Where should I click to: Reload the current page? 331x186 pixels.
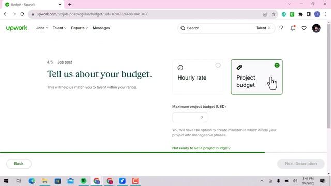22,14
